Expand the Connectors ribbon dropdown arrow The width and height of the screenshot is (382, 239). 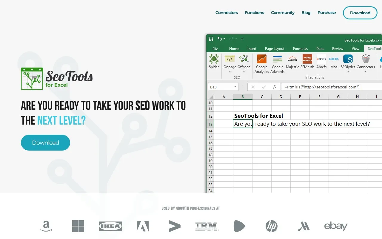click(366, 72)
